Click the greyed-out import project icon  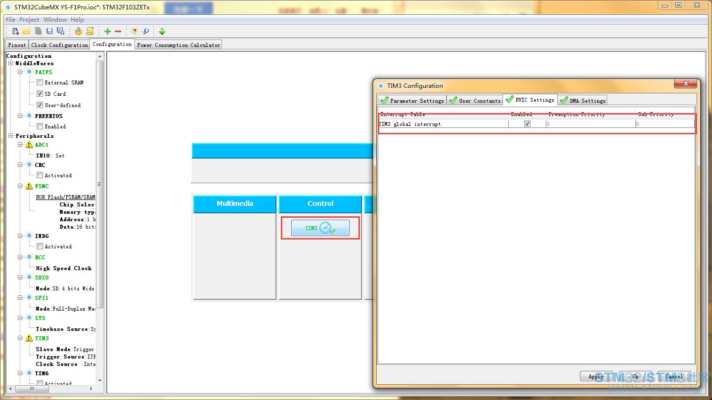point(38,31)
